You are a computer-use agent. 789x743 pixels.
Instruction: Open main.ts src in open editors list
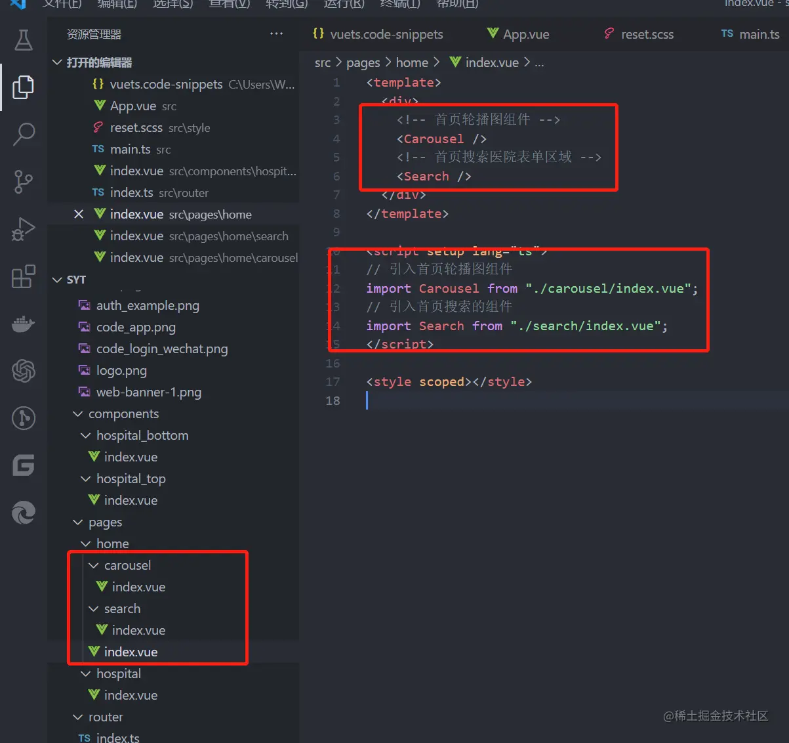point(173,149)
